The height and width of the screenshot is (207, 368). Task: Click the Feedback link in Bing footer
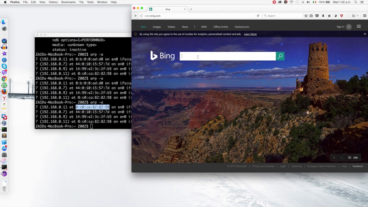[x=358, y=166]
